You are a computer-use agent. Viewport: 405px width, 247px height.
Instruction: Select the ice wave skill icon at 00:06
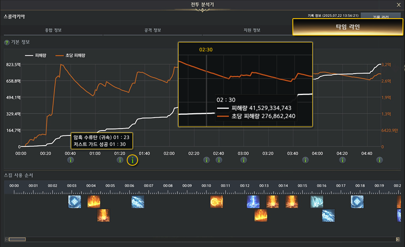(138, 202)
